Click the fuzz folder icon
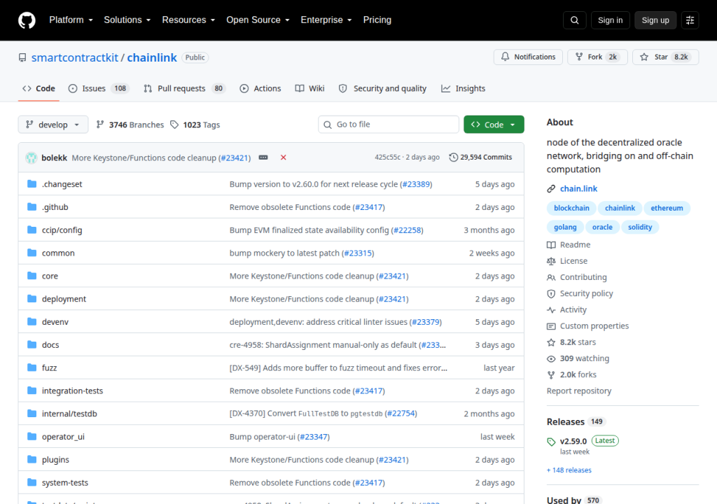Image resolution: width=717 pixels, height=504 pixels. (32, 367)
